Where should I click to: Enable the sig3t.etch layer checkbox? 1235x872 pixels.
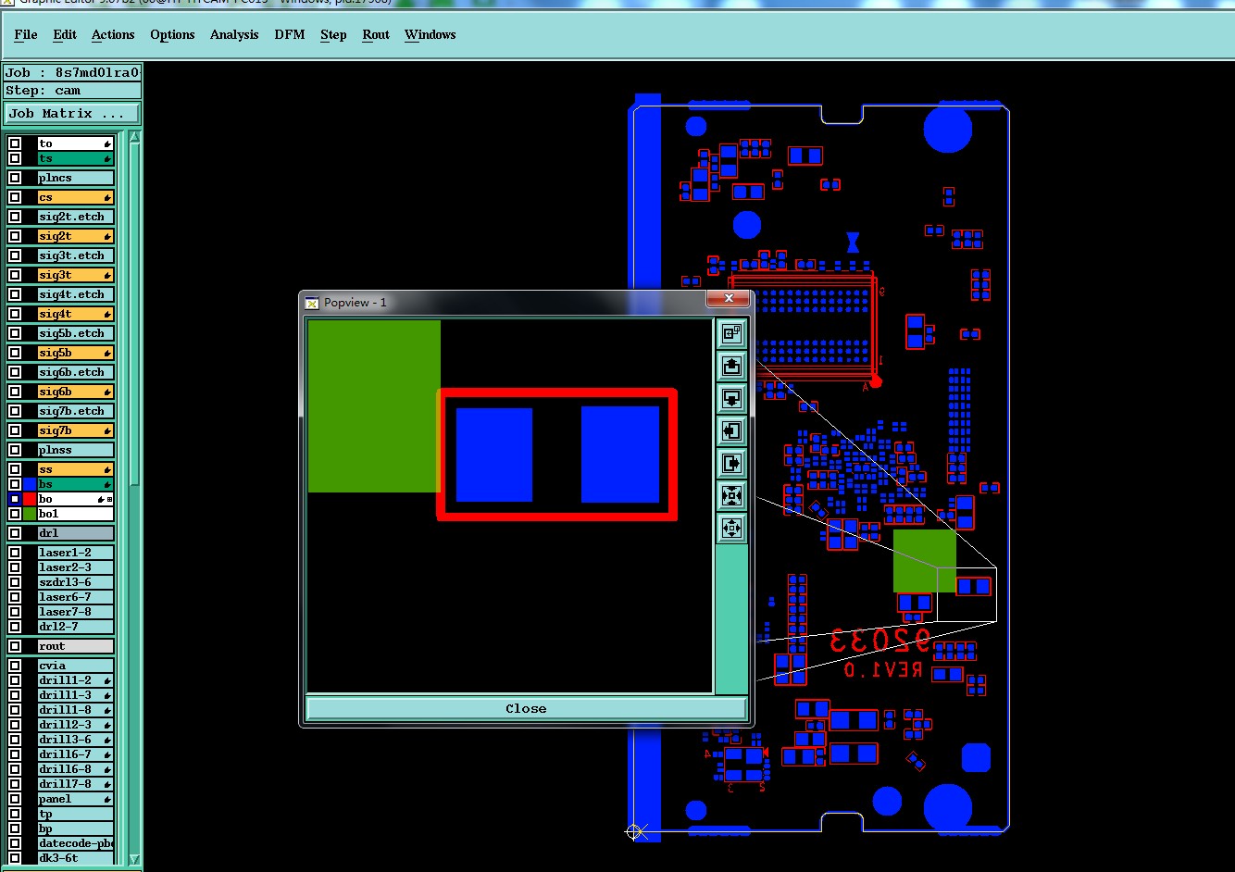point(15,255)
